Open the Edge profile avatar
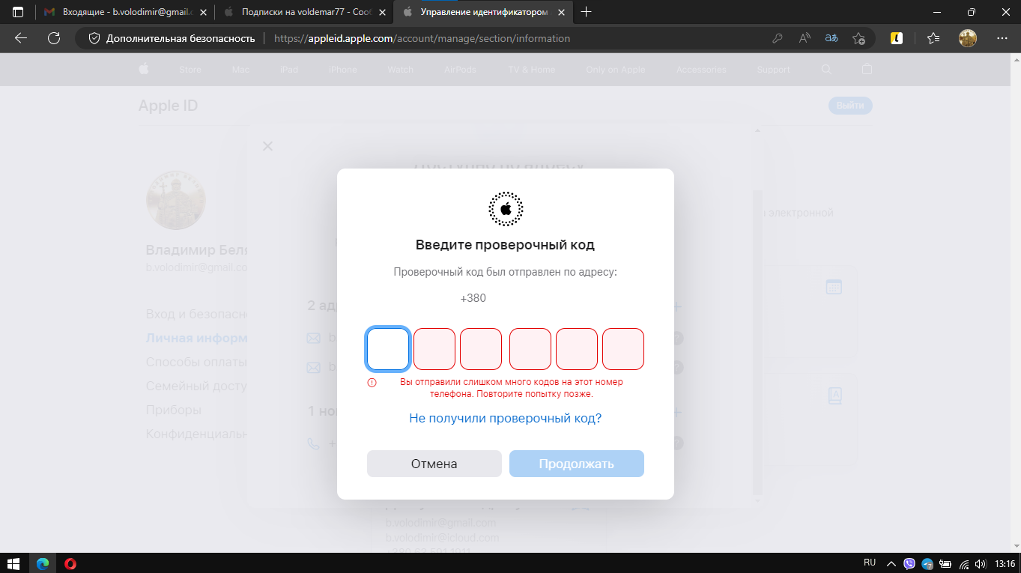Screen dimensions: 1021x573 968,38
